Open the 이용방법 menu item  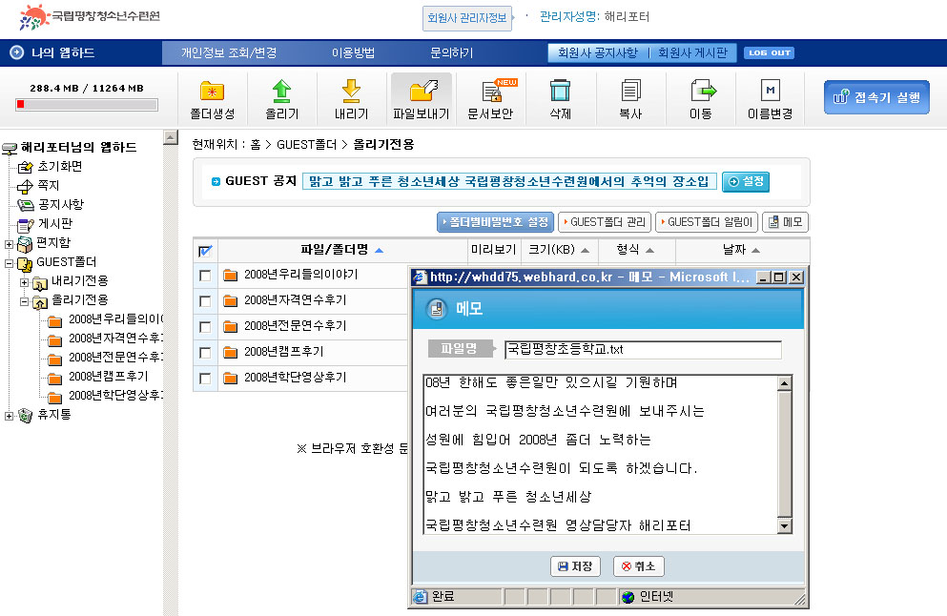[x=353, y=53]
